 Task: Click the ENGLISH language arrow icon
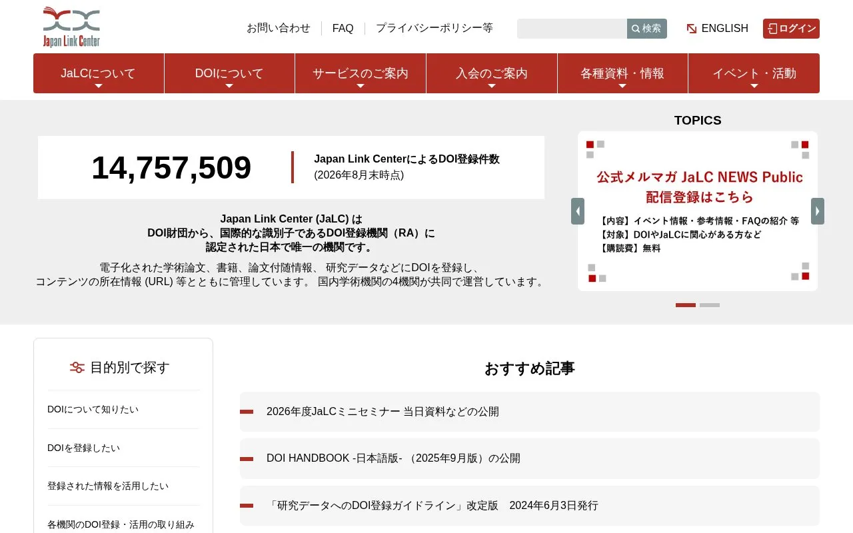692,29
